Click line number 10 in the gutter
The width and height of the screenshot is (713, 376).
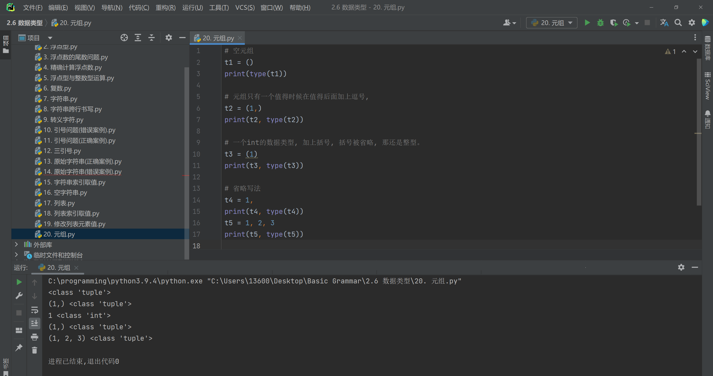pos(196,154)
